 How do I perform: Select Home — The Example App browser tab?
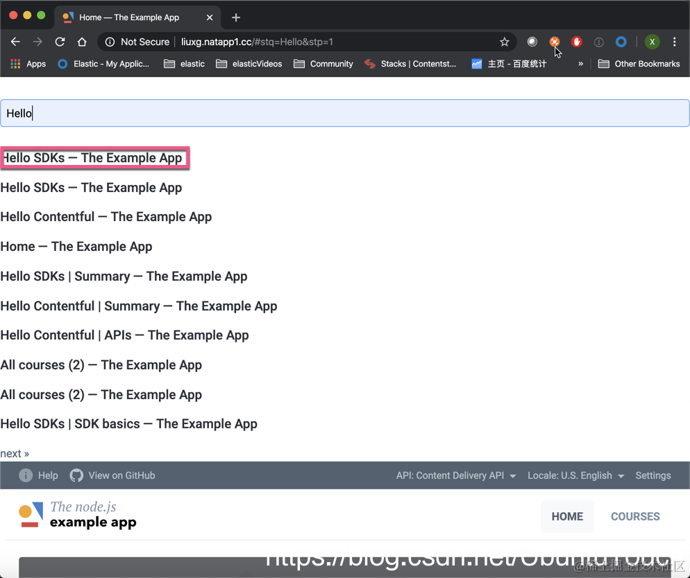[137, 17]
